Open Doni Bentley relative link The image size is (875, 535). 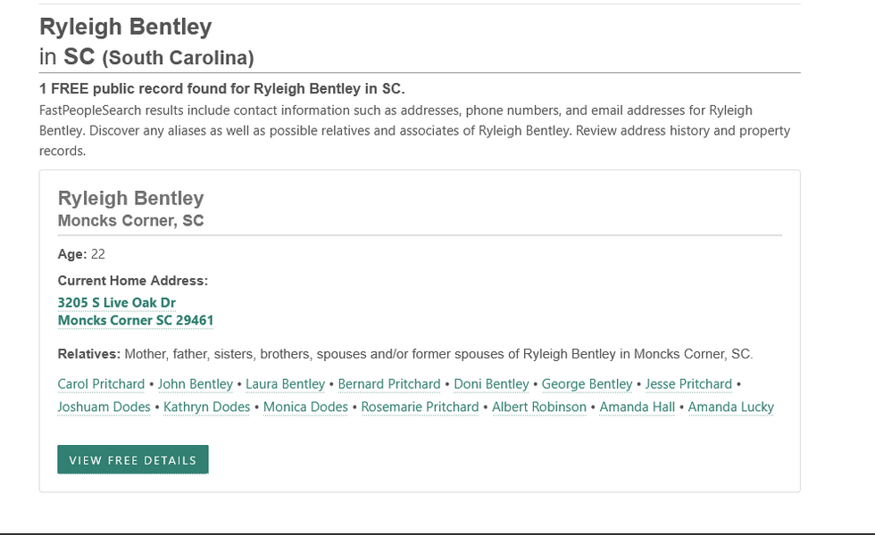point(491,384)
